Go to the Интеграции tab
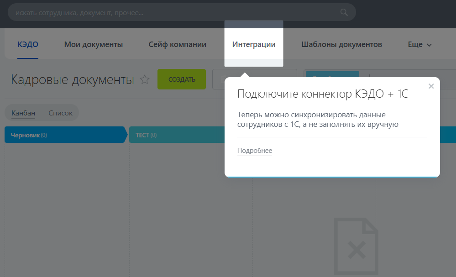The height and width of the screenshot is (277, 456). 254,44
